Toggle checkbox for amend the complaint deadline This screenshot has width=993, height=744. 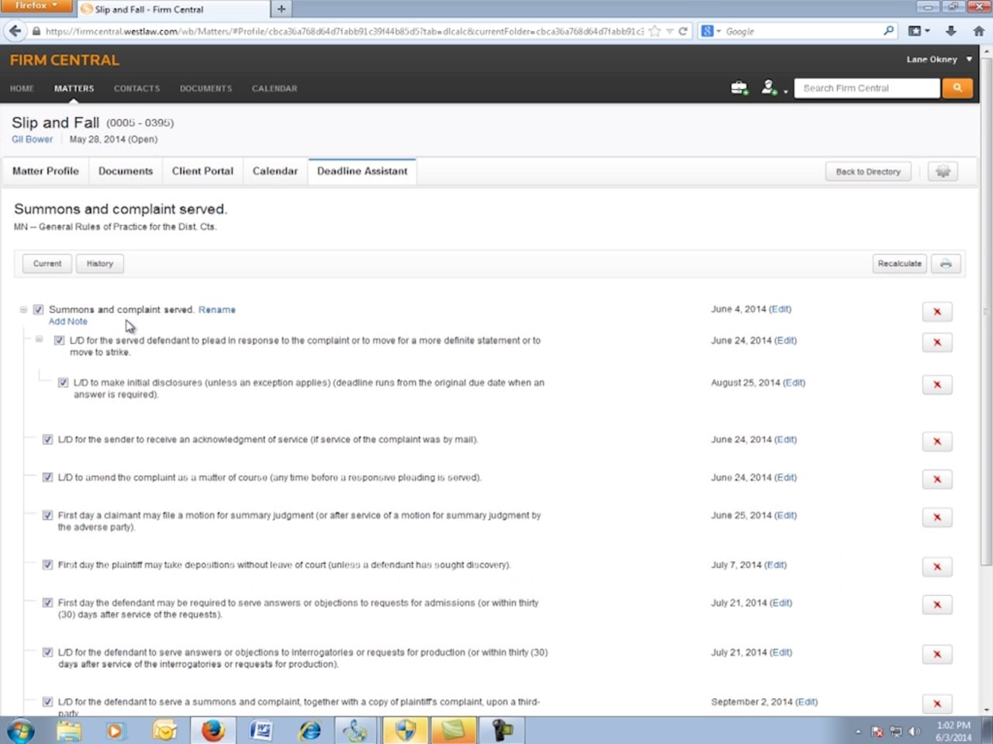click(47, 477)
